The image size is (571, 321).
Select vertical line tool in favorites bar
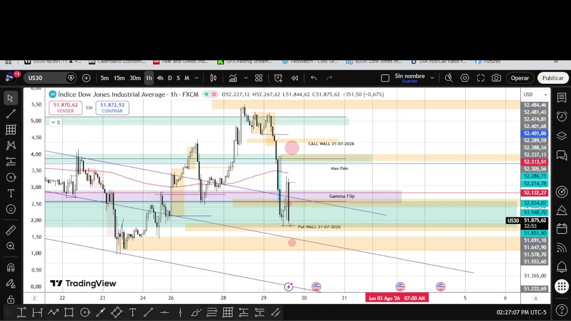coord(180,313)
